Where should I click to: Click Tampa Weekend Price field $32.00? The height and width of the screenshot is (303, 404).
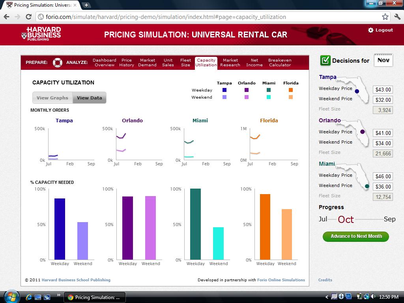coord(383,100)
